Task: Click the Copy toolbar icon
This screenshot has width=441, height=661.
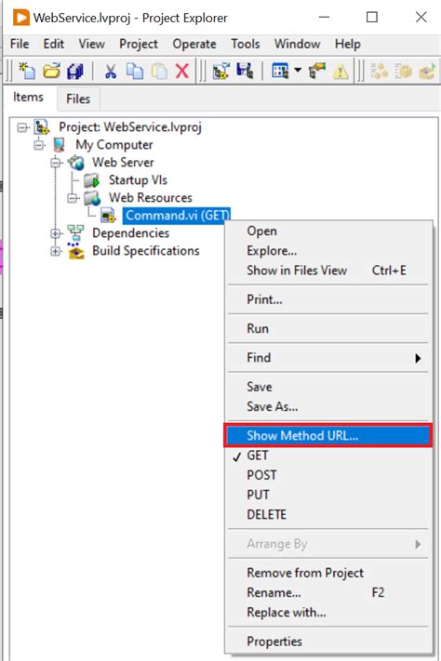Action: pos(135,71)
